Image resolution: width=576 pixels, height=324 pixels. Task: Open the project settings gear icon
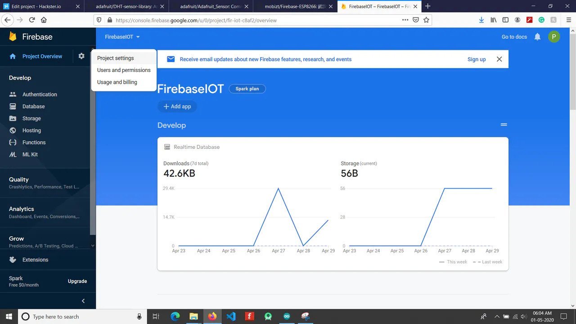(81, 56)
